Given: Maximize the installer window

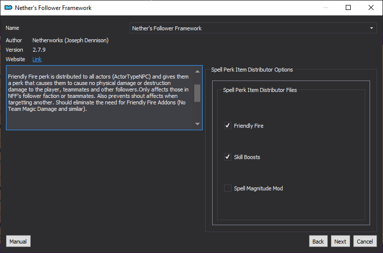Looking at the screenshot, I should tap(348, 7).
